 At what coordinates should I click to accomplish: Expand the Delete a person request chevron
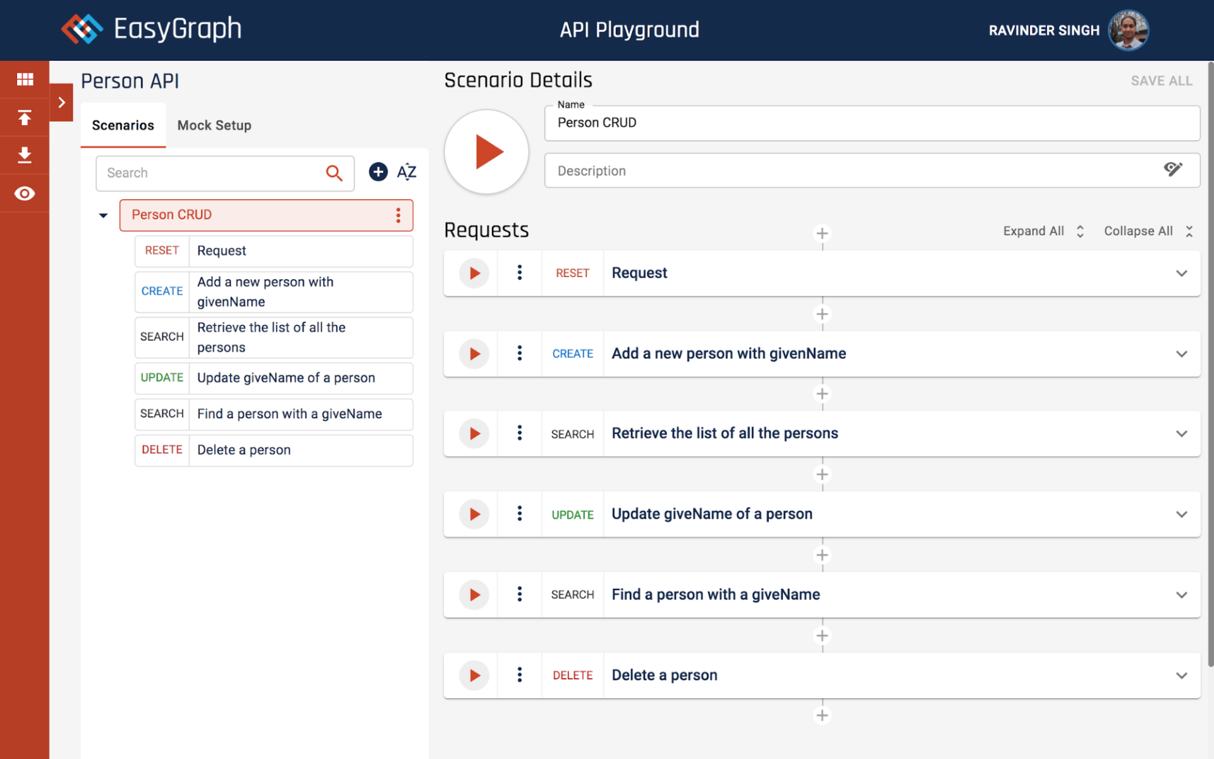click(x=1181, y=676)
